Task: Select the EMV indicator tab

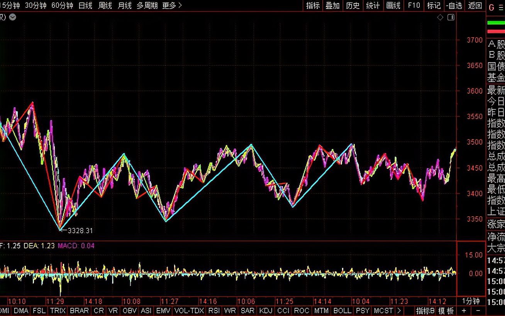Action: click(x=163, y=311)
